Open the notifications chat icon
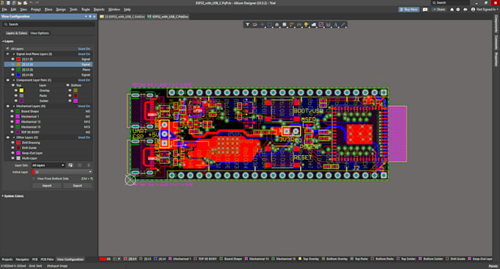 [x=425, y=10]
